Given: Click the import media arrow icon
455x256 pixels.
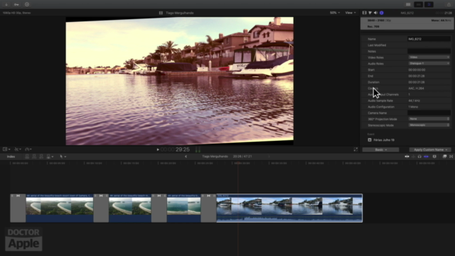Looking at the screenshot, I should coord(6,4).
